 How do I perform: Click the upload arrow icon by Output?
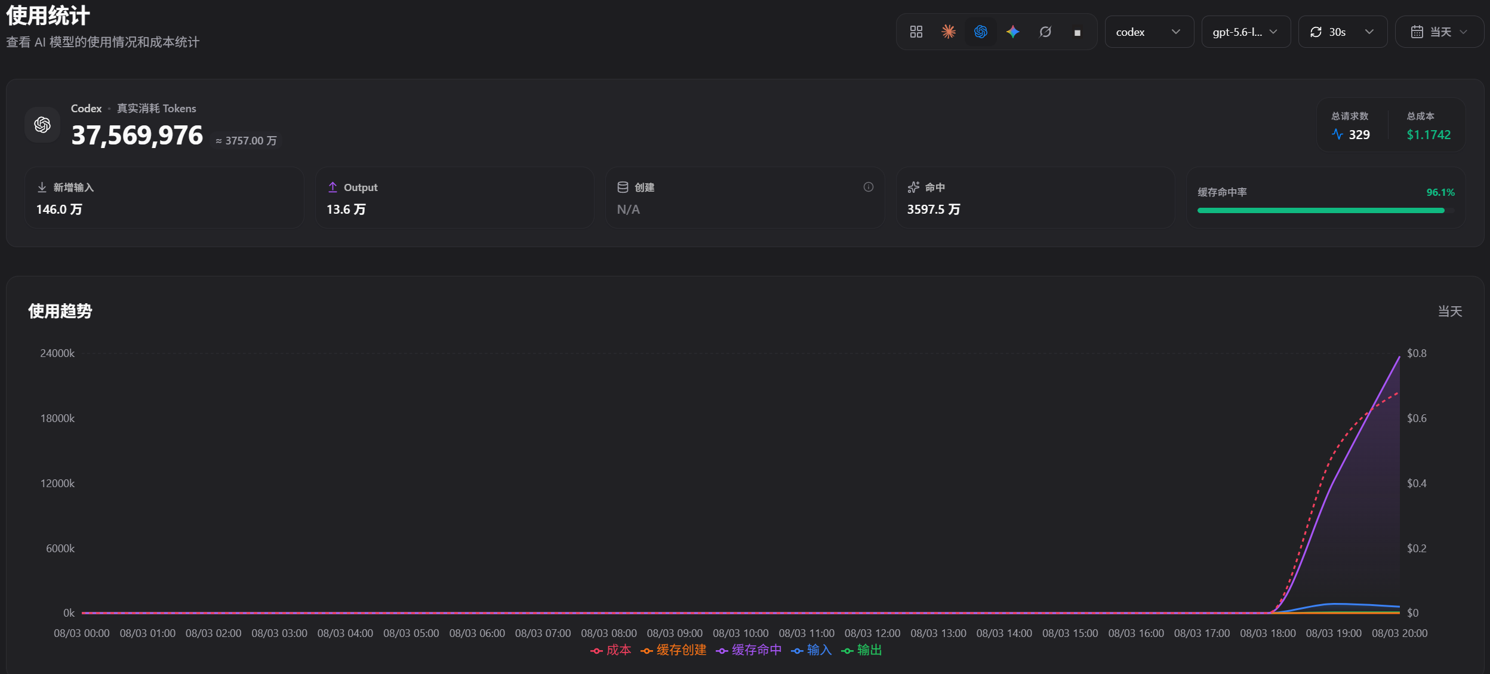click(333, 187)
